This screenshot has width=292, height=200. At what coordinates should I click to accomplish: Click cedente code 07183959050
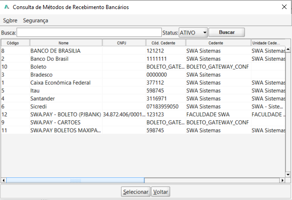[162, 106]
